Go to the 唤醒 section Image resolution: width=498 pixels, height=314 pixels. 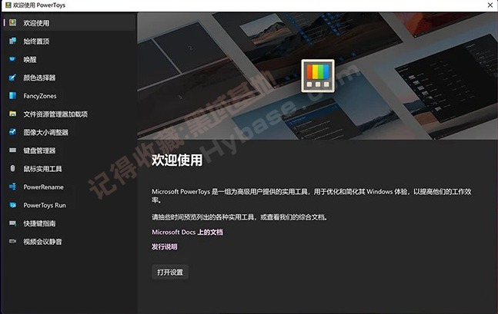point(69,59)
